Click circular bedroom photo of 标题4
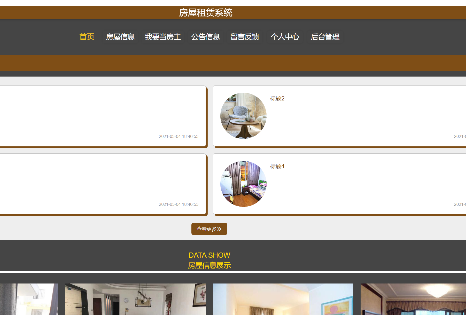The image size is (466, 315). pyautogui.click(x=243, y=184)
